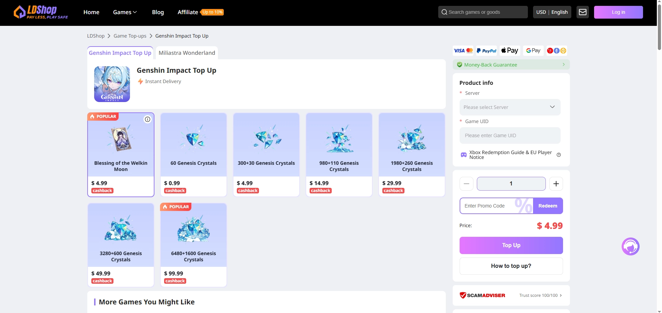662x313 pixels.
Task: Click the $ 49.99 price text
Action: click(101, 273)
